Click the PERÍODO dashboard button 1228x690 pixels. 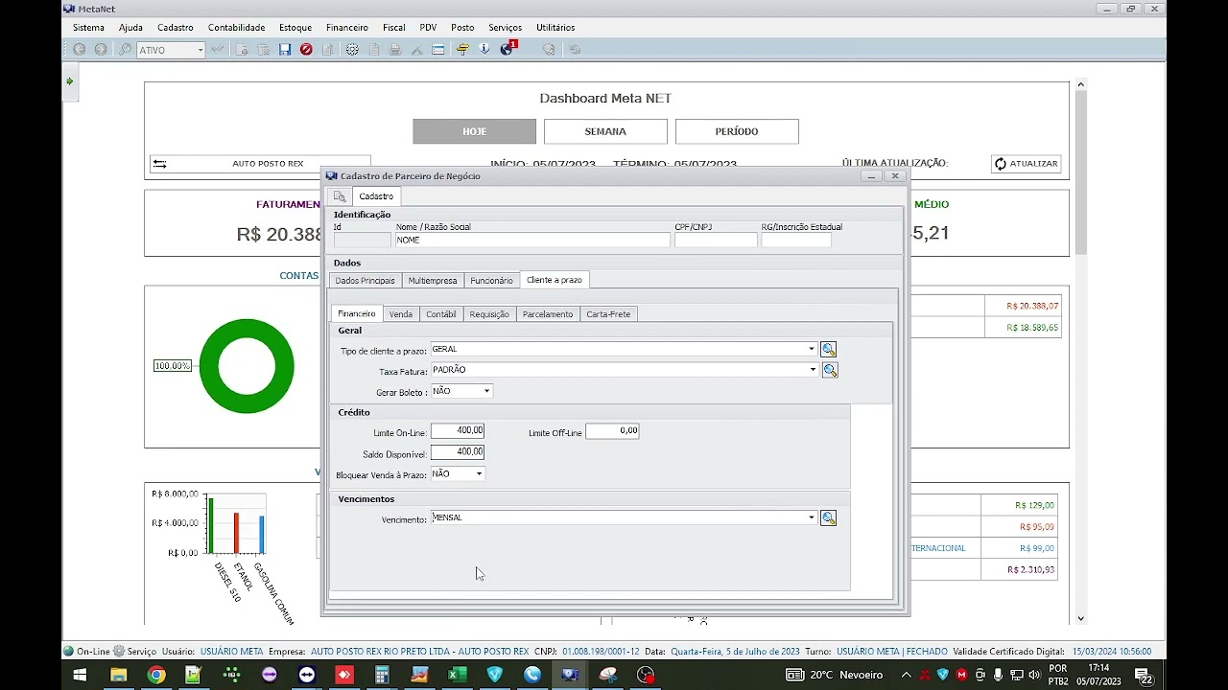(737, 131)
